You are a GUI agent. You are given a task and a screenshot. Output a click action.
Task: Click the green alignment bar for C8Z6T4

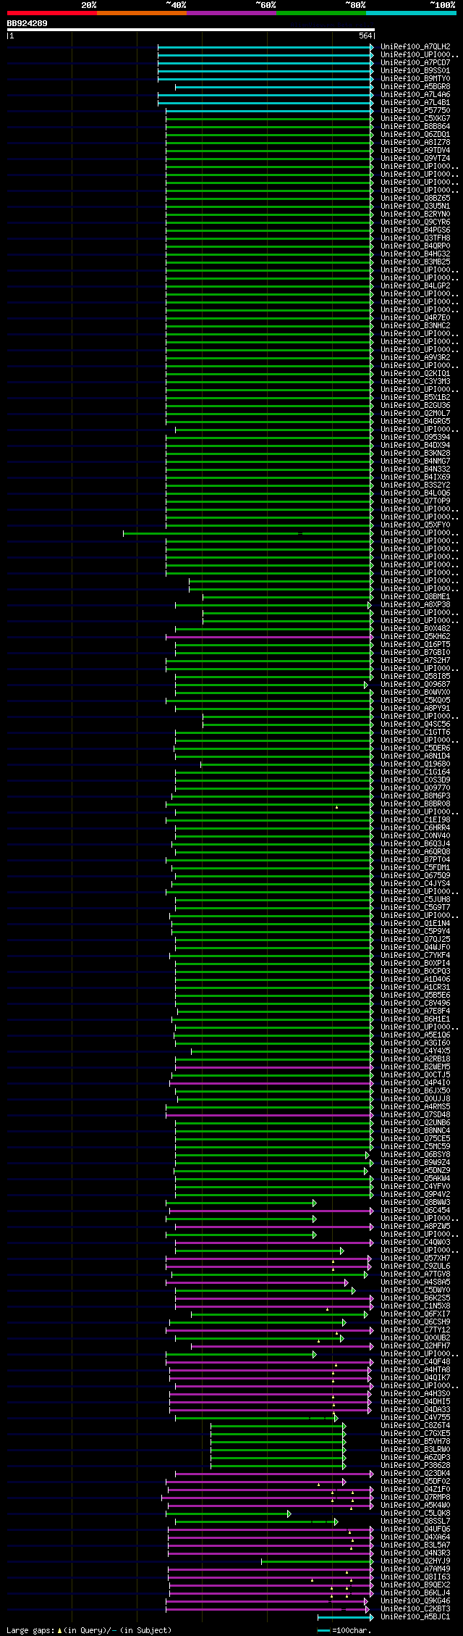coord(279,1426)
